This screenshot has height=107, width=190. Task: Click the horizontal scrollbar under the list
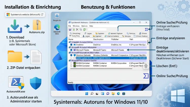click(101, 69)
